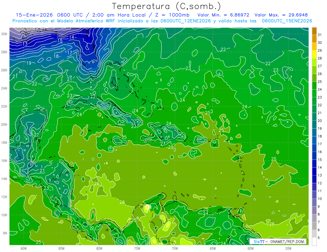Image resolution: width=327 pixels, height=252 pixels.
Task: Click the 'Pronóstico con el Modelo Atmosférico WRF' line
Action: pyautogui.click(x=63, y=21)
